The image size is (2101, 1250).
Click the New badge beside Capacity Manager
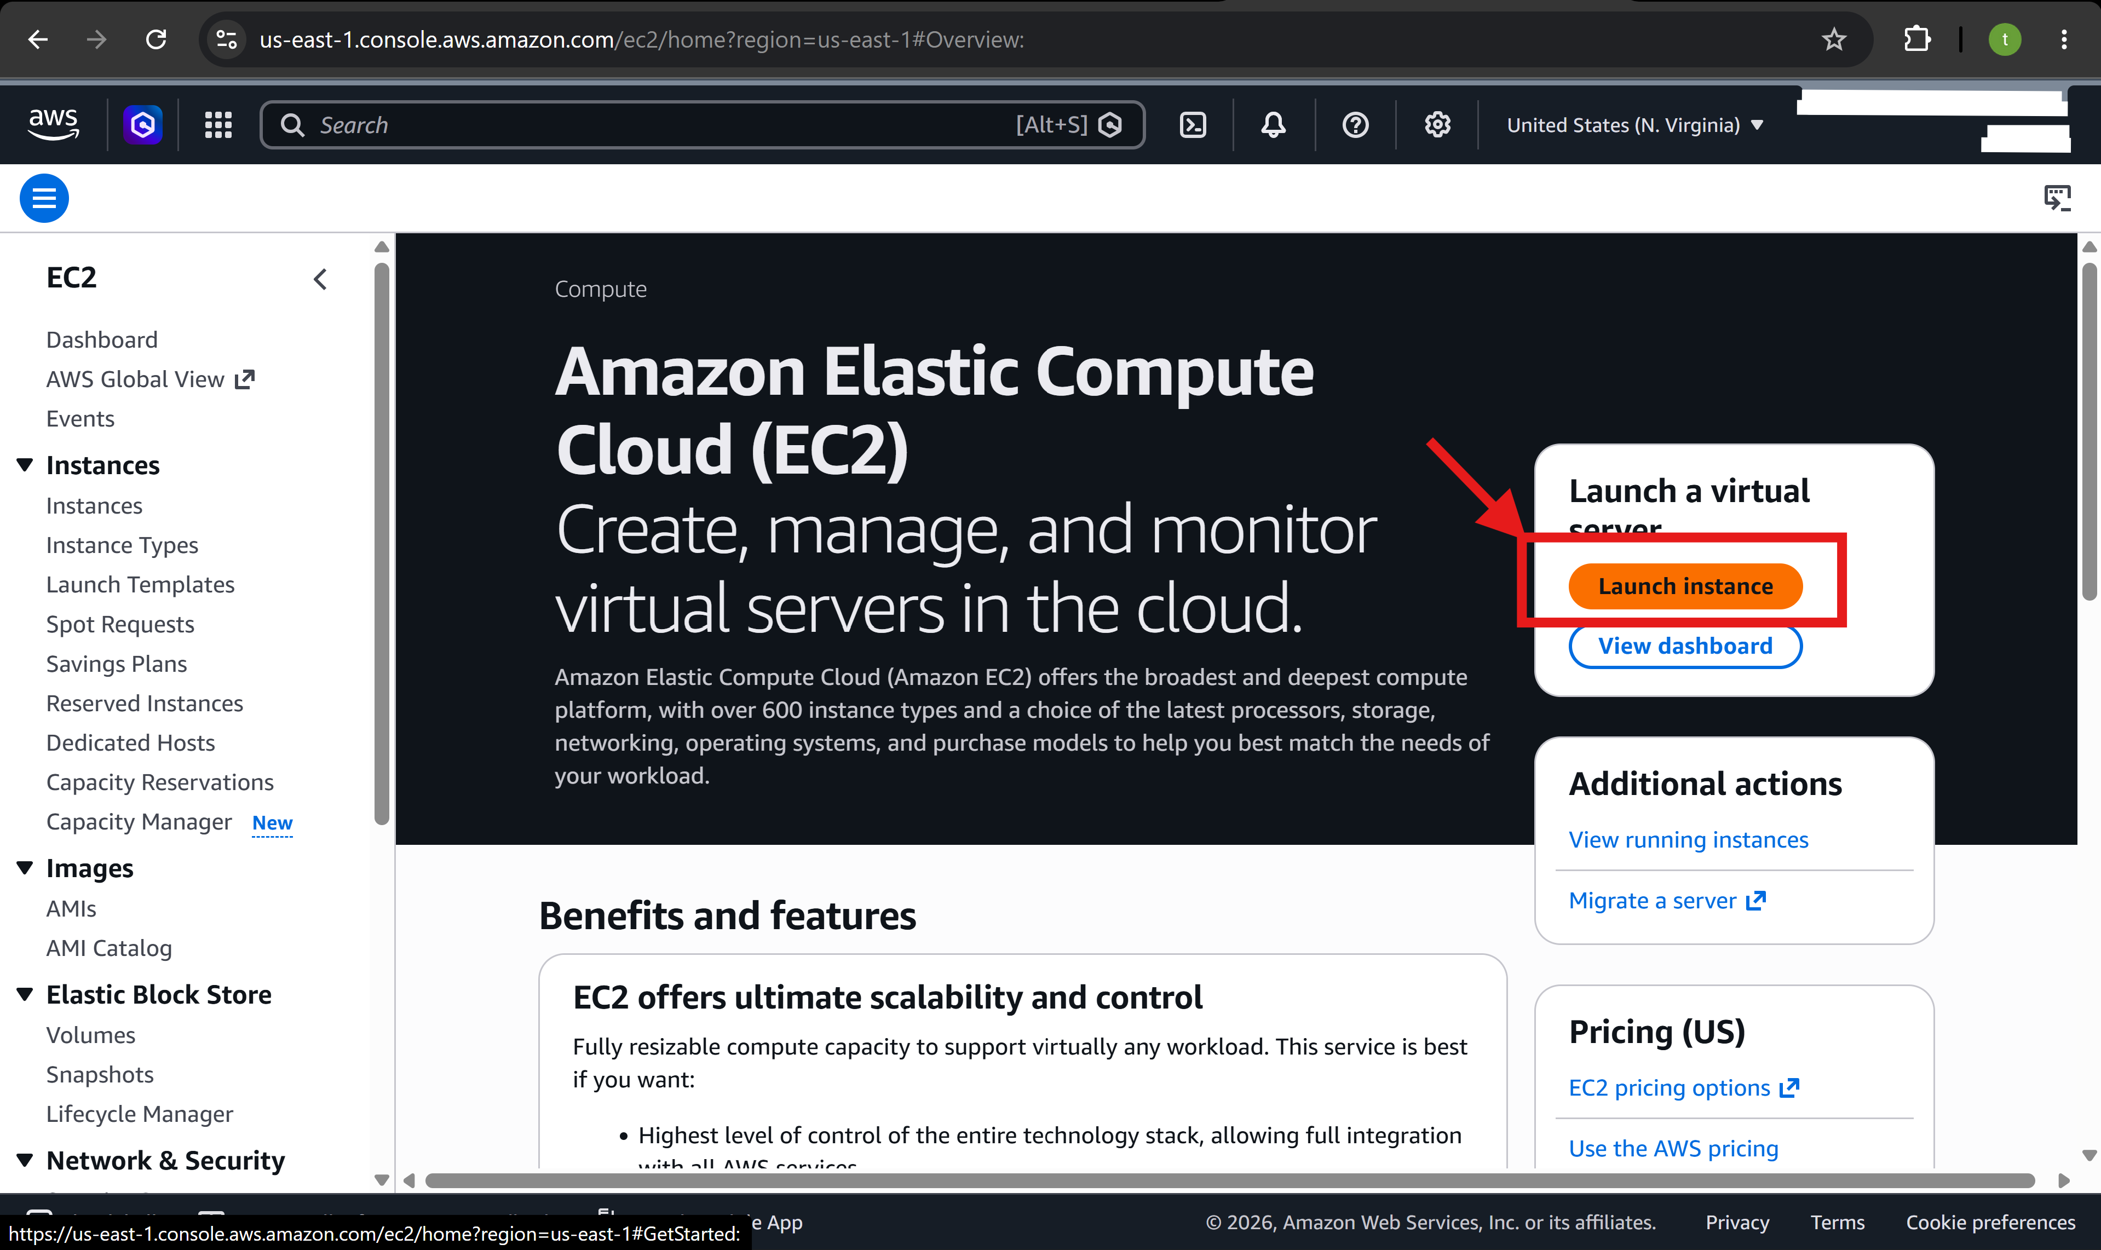pos(272,823)
